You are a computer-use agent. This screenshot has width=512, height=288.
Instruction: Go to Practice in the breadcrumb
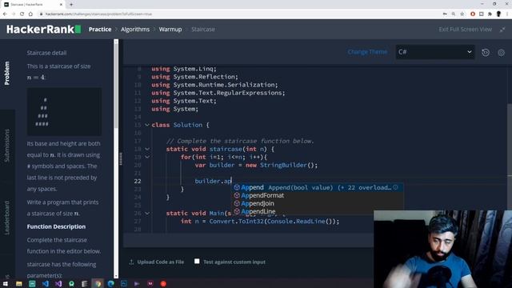pyautogui.click(x=100, y=30)
